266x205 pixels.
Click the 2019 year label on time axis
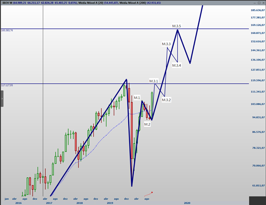(110, 203)
